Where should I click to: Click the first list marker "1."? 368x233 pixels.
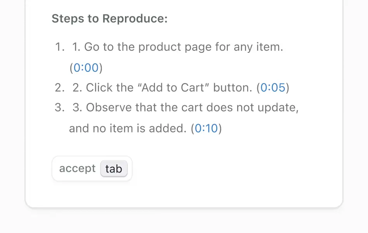point(60,47)
